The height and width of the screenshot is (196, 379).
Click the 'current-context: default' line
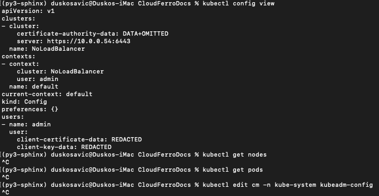pos(47,94)
